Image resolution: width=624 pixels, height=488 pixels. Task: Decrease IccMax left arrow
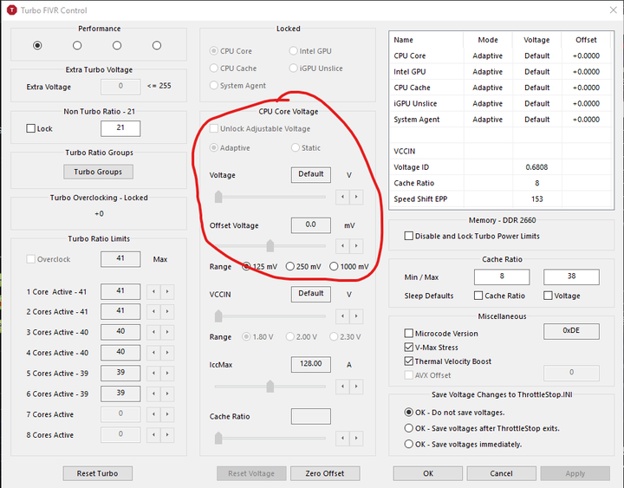[x=342, y=387]
